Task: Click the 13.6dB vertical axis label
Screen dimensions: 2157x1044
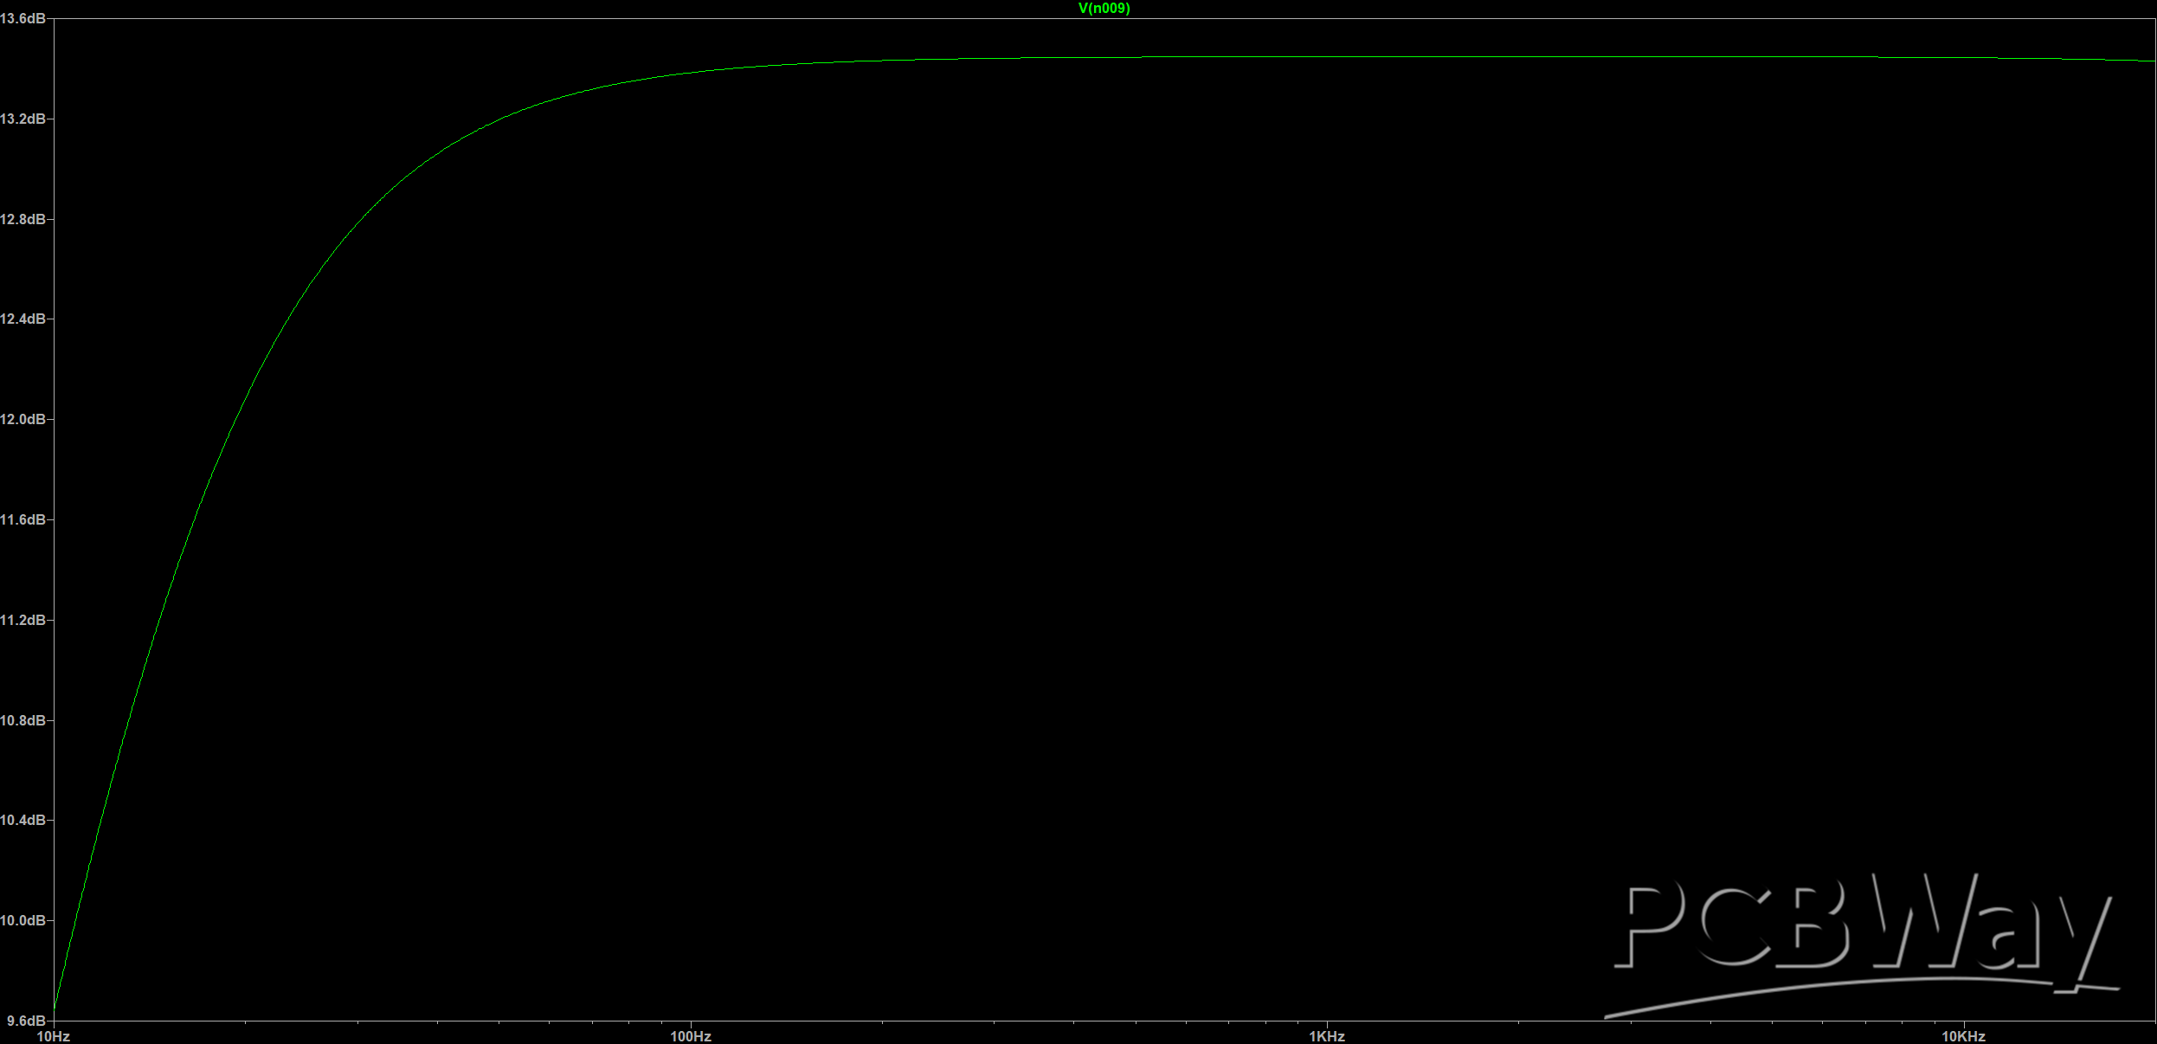Action: 23,18
